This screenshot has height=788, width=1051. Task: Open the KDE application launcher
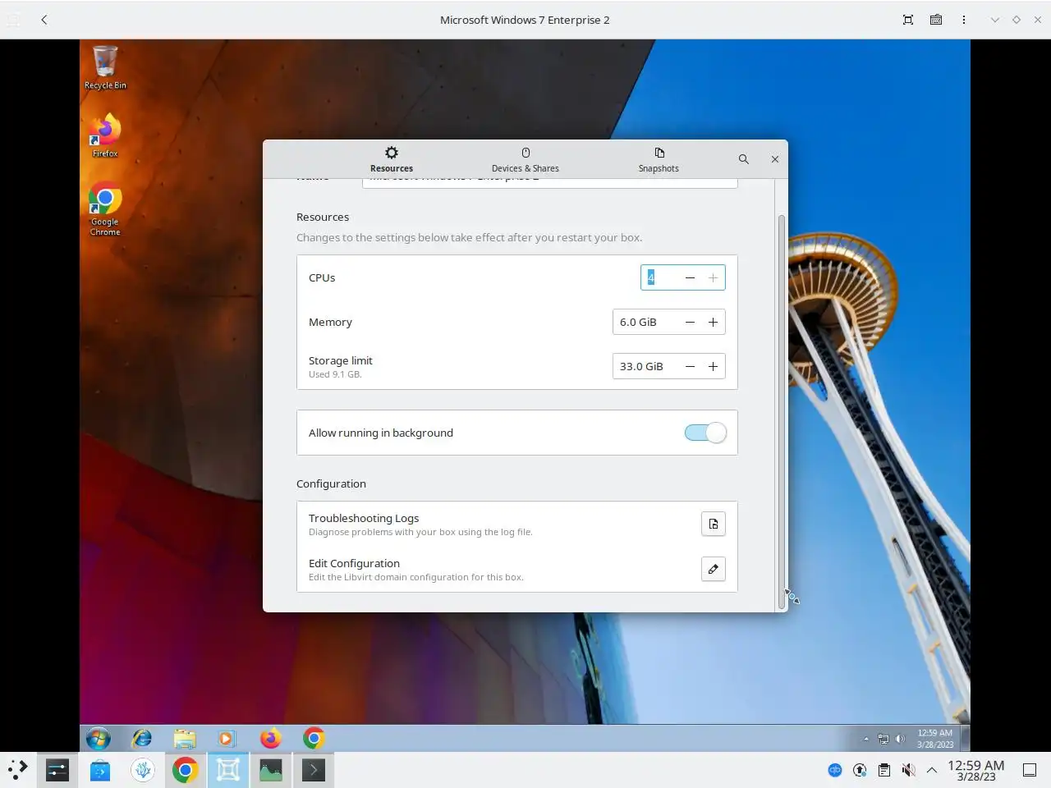(x=17, y=770)
